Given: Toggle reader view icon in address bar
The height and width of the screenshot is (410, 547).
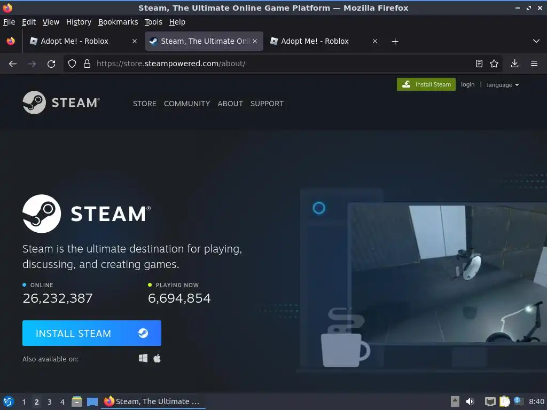Looking at the screenshot, I should tap(479, 64).
